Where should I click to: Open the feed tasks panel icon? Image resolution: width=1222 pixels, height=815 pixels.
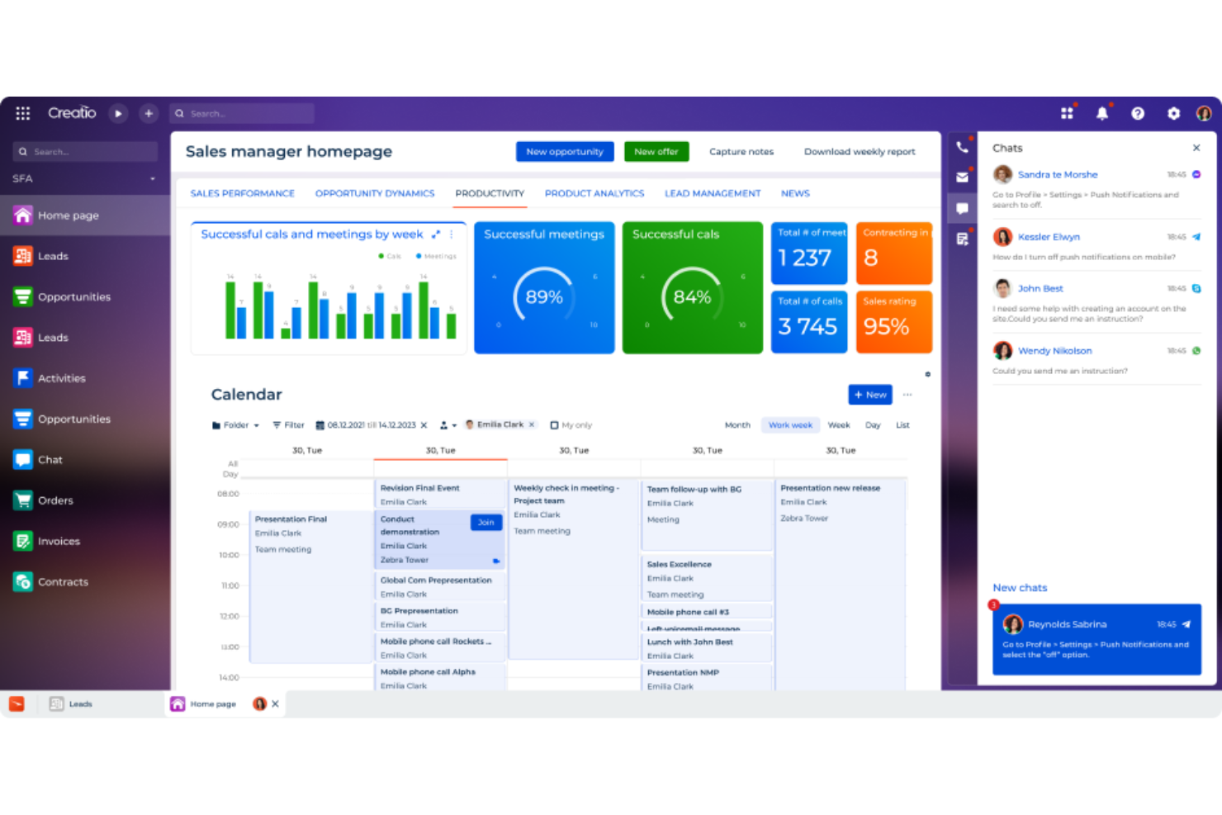tap(961, 238)
